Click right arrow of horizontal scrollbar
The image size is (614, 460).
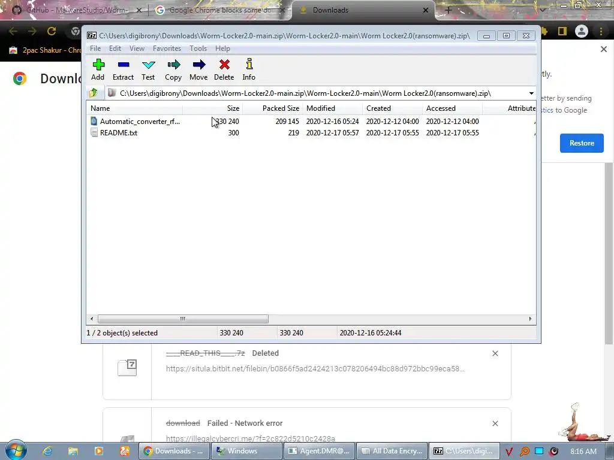coord(530,319)
